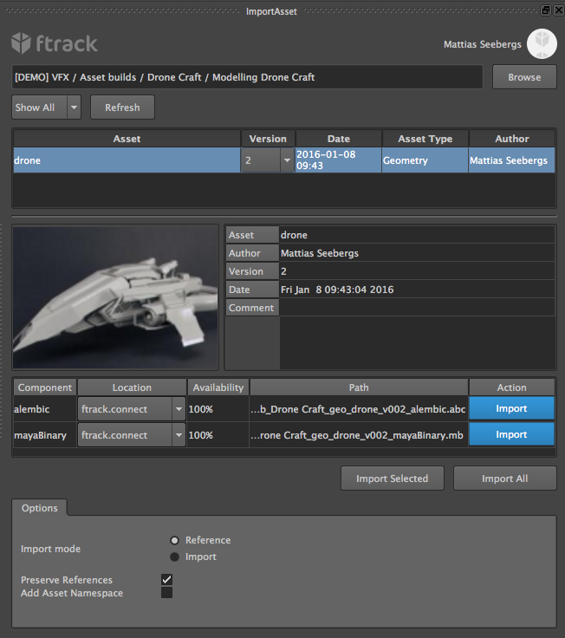Refresh the asset list
The image size is (565, 638).
point(122,107)
